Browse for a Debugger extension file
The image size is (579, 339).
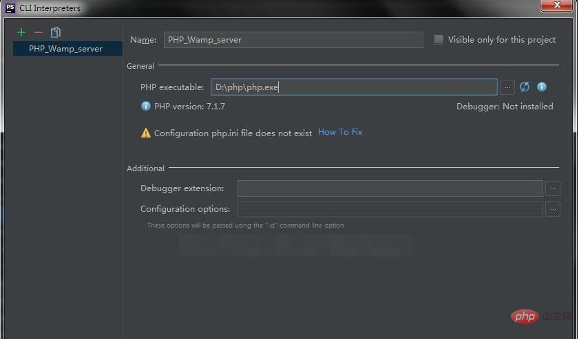click(x=552, y=188)
